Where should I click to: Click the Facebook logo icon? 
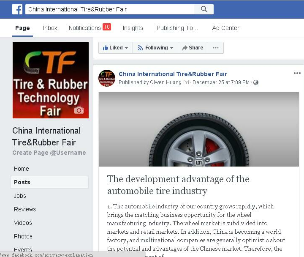tap(17, 9)
